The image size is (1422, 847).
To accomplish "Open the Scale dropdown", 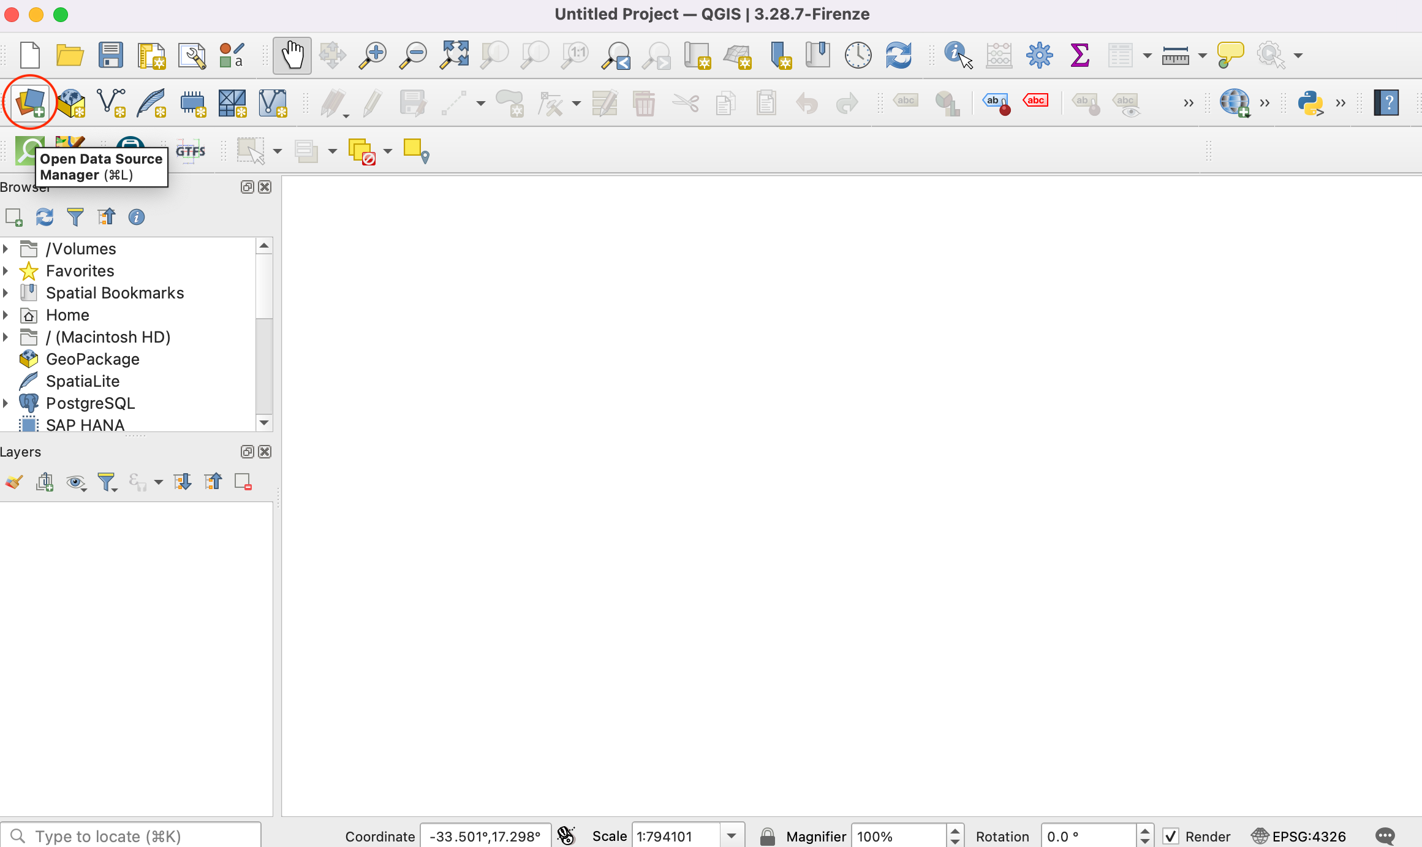I will pos(732,836).
